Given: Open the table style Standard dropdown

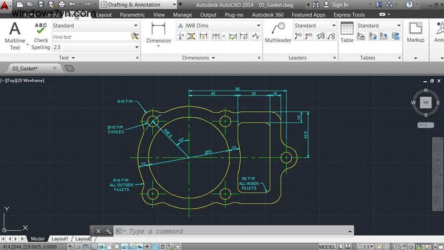Looking at the screenshot, I should 379,25.
